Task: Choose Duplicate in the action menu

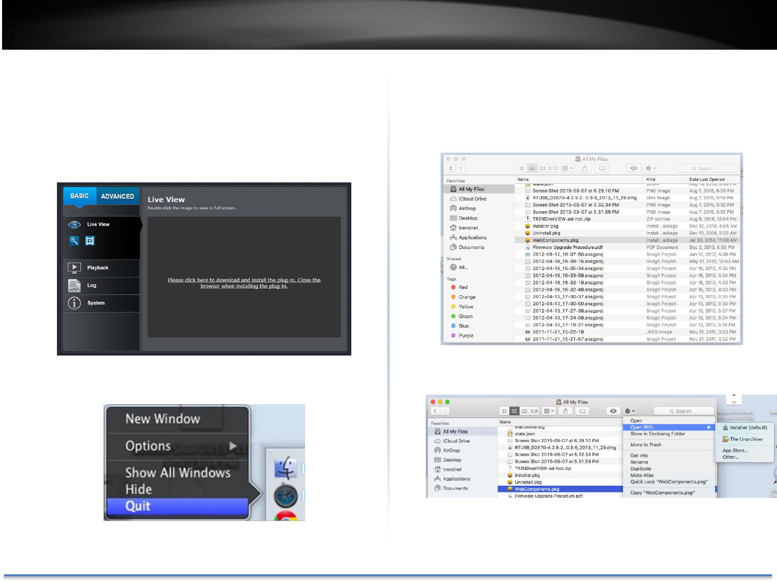Action: [669, 469]
